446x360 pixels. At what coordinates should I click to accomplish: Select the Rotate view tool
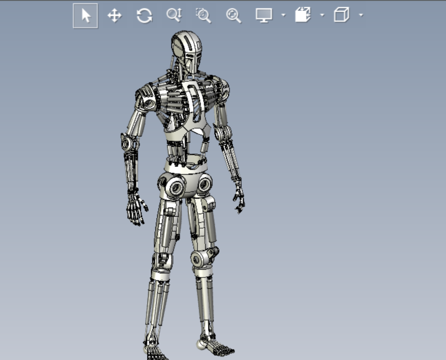pyautogui.click(x=145, y=15)
